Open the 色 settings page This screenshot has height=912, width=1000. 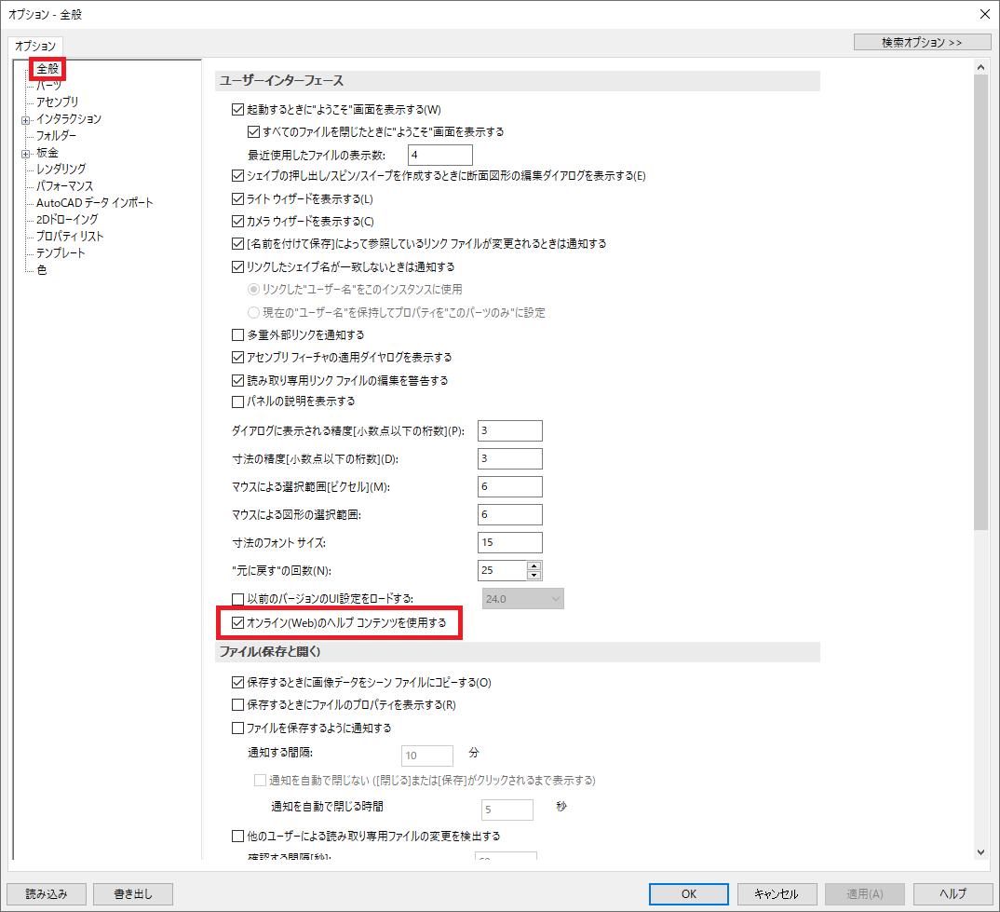[40, 269]
